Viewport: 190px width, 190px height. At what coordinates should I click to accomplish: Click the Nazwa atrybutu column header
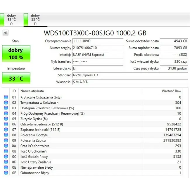pyautogui.click(x=81, y=91)
